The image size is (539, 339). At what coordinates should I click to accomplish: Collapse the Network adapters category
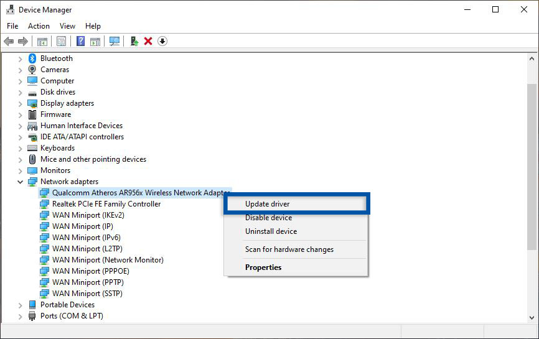pyautogui.click(x=21, y=182)
